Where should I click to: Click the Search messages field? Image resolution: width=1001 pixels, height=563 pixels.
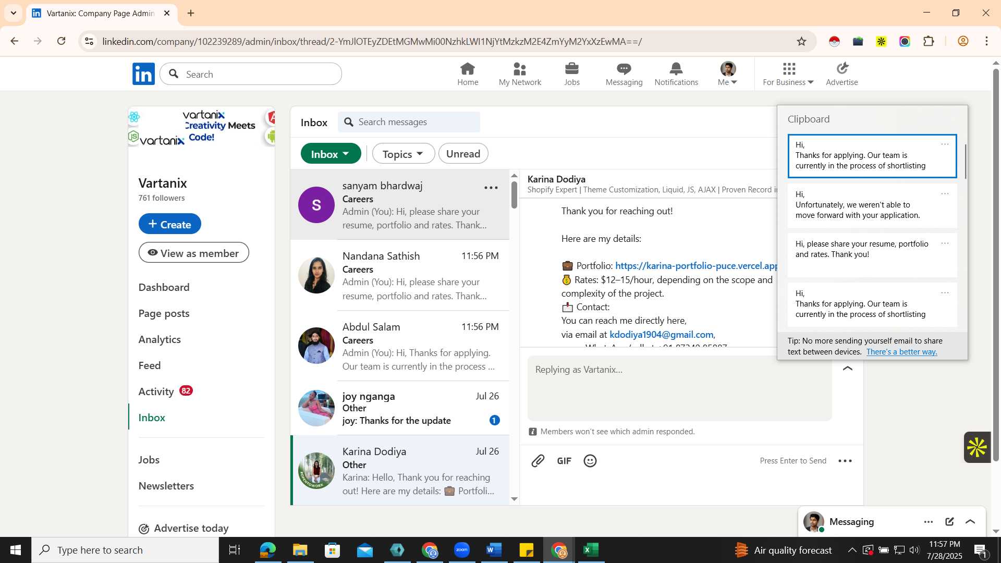pos(409,122)
